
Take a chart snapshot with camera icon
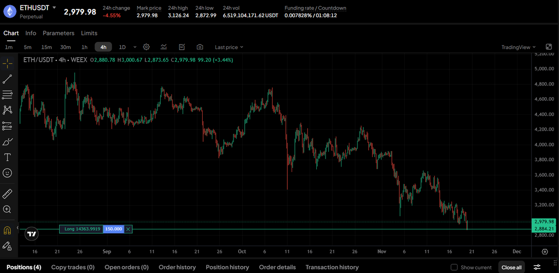click(x=200, y=47)
